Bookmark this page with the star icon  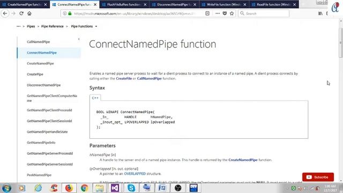click(x=232, y=13)
